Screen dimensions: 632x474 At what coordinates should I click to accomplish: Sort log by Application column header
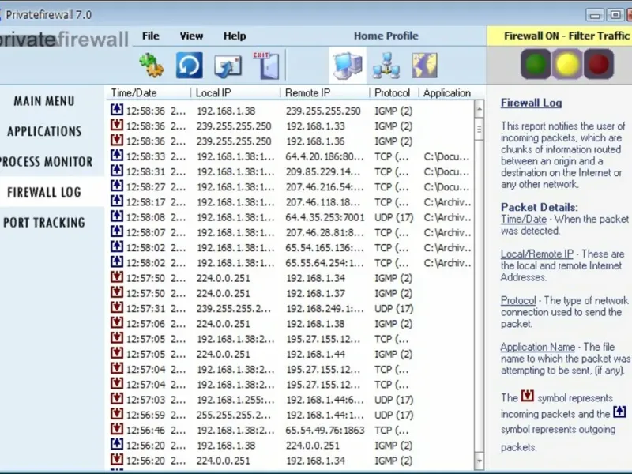pos(447,93)
